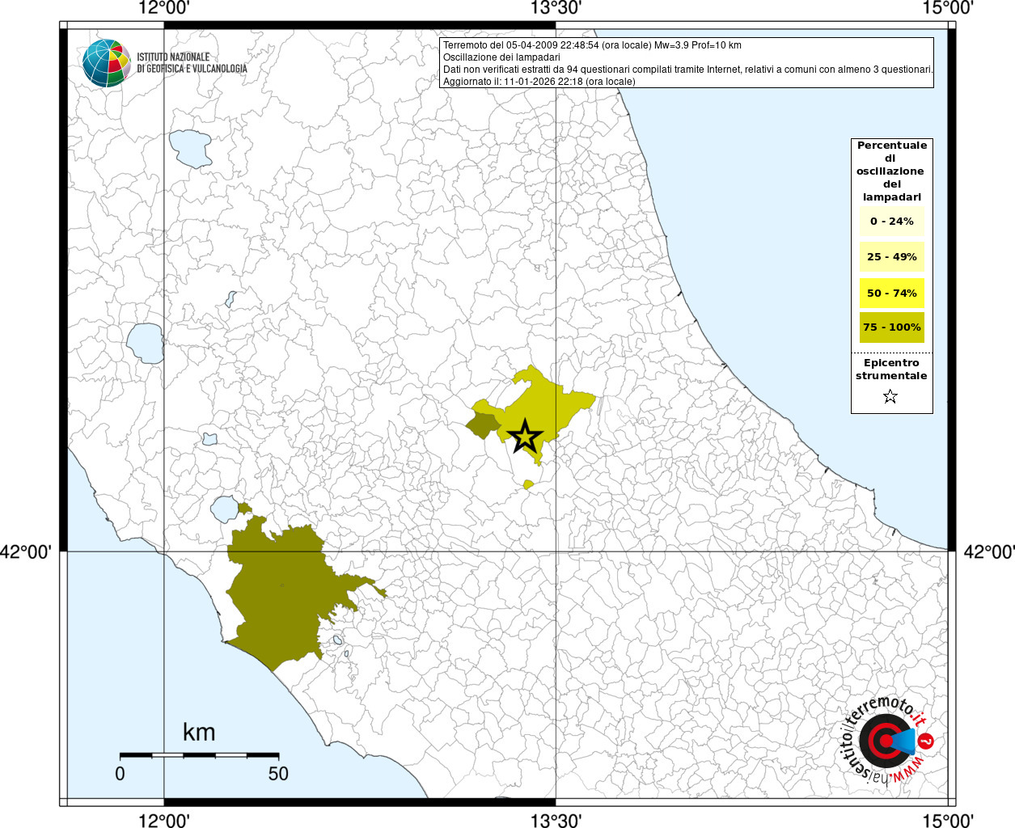The image size is (1015, 828).
Task: Click the bottom 15°00' longitude label
Action: 947,820
